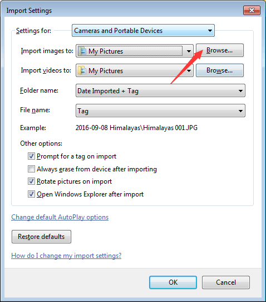Expand Import images to dropdown arrow
The image size is (266, 302).
click(x=189, y=51)
